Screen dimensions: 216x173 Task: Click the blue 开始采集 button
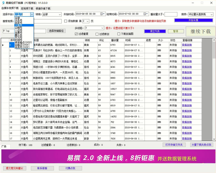coord(194,20)
